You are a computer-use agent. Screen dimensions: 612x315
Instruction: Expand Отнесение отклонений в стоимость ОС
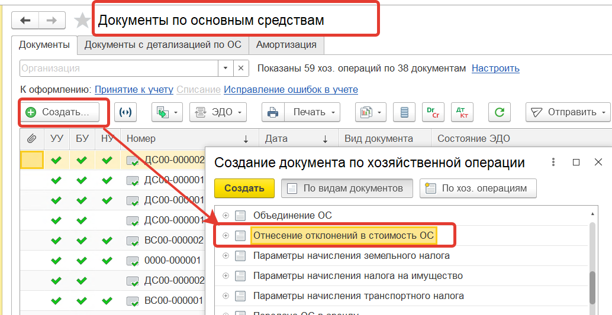(x=226, y=235)
